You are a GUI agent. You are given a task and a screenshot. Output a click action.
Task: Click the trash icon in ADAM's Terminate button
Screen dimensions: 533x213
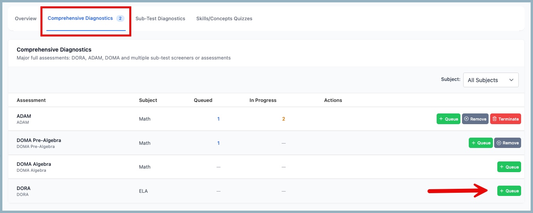point(495,119)
